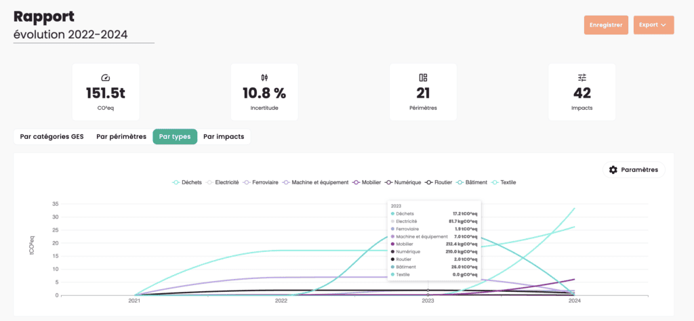Click the Déchets legend marker icon

click(176, 182)
